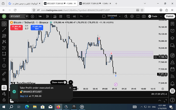
Task: Open the alerts clock panel
Action: coord(172,31)
